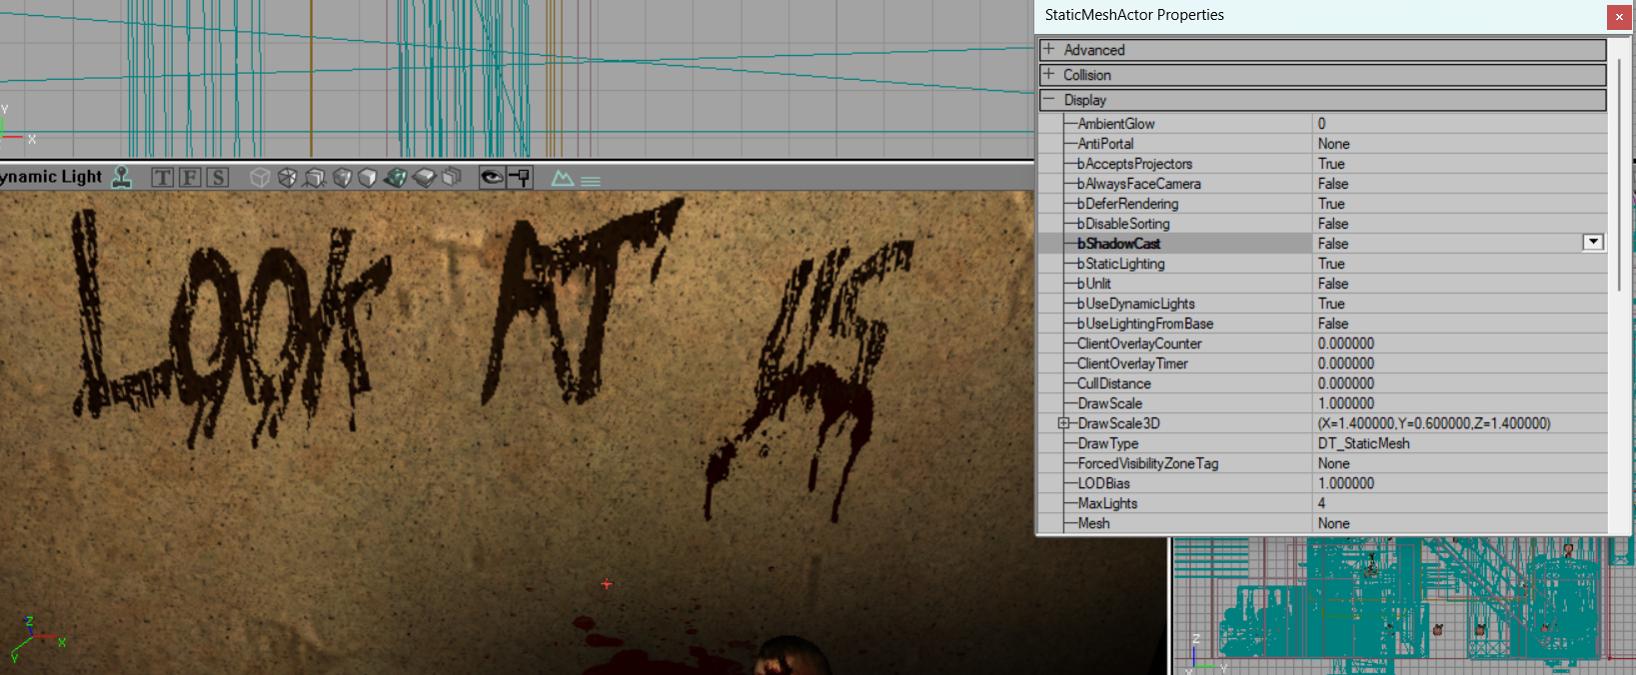1636x675 pixels.
Task: Select the ClientOverlayTimer property
Action: click(x=1132, y=363)
